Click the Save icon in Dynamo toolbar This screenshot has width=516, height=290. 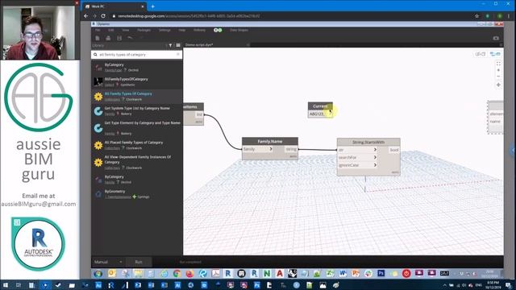point(119,38)
